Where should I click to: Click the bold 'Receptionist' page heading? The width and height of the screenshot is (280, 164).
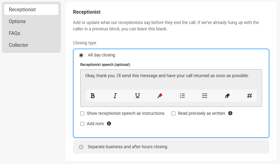tap(87, 12)
